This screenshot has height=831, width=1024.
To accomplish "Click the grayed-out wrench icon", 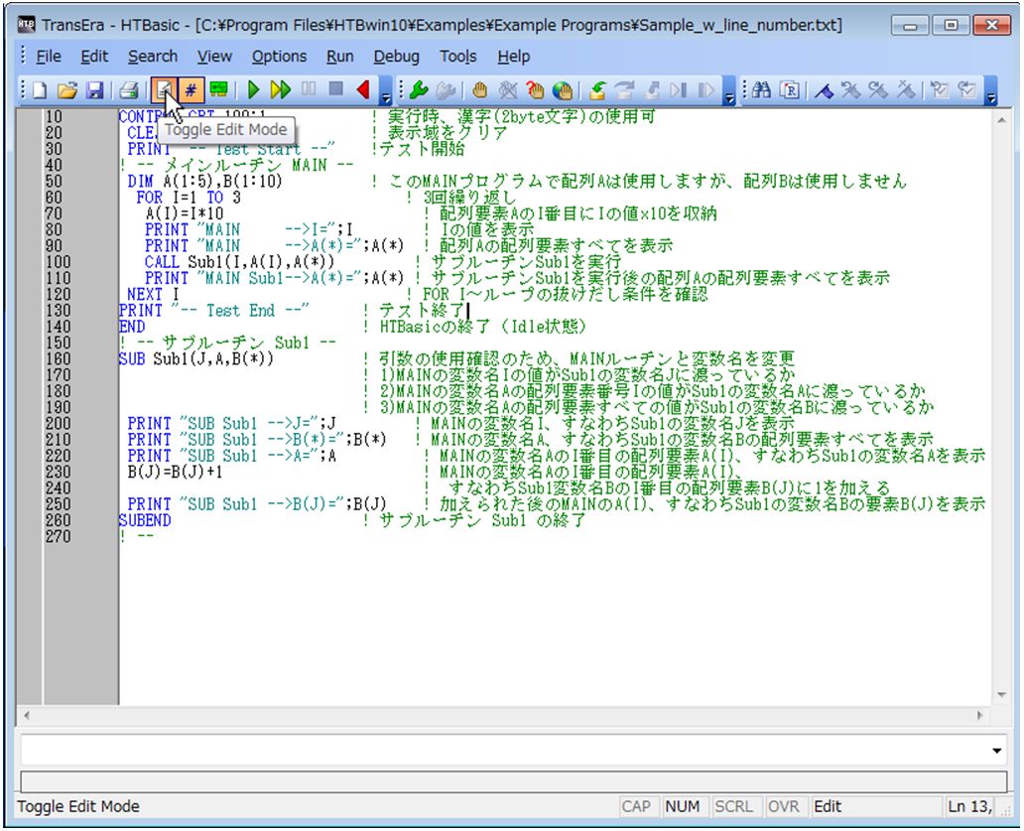I will tap(447, 90).
